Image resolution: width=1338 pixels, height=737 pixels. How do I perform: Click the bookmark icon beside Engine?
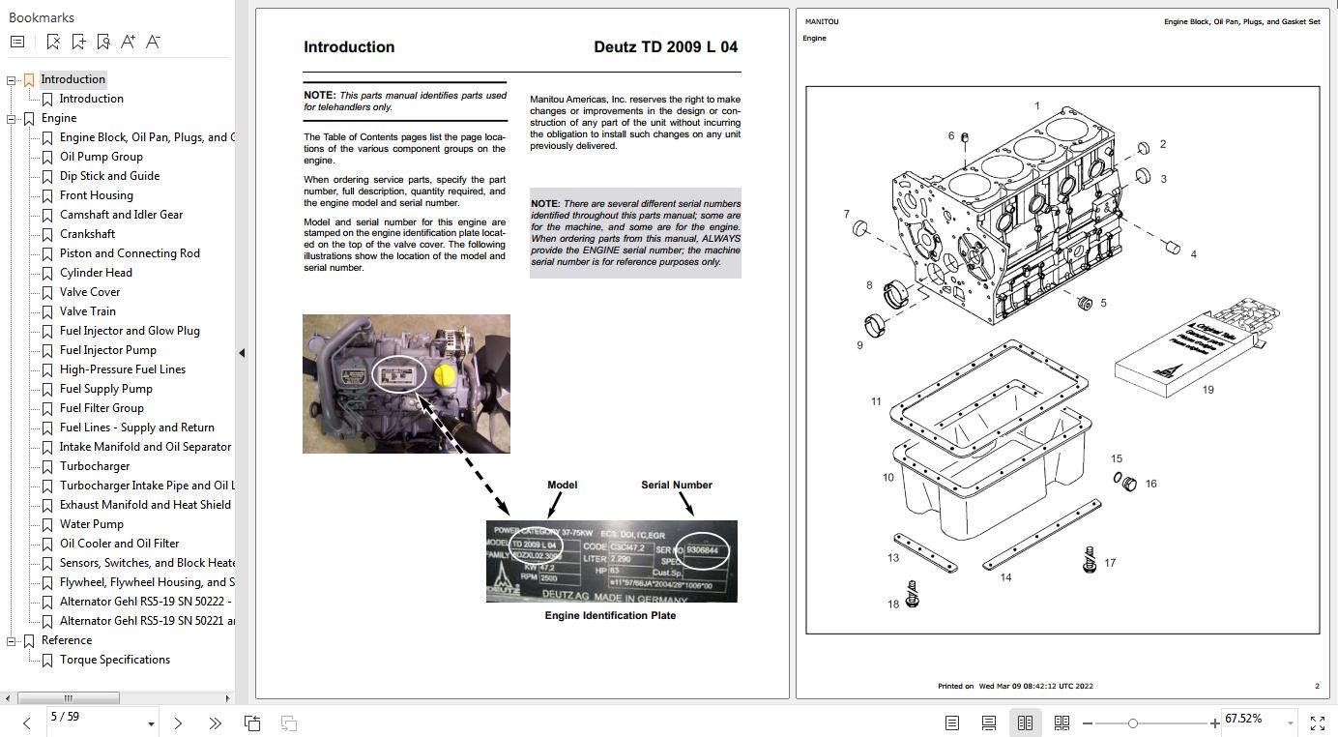pyautogui.click(x=29, y=119)
